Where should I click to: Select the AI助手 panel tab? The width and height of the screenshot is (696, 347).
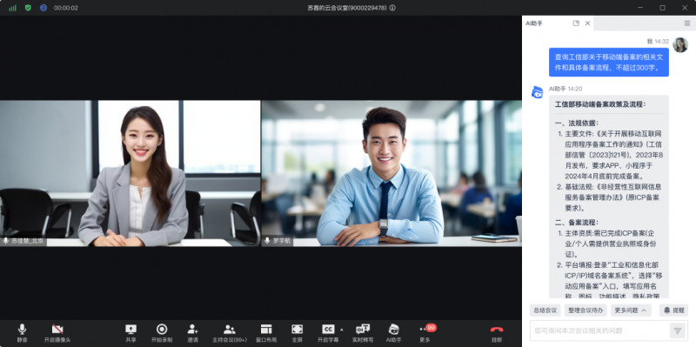pos(534,23)
